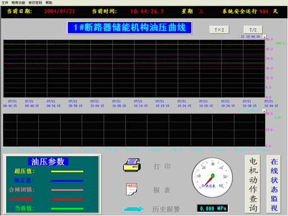Open the 修改密码 menu
This screenshot has width=288, height=216.
[35, 3]
